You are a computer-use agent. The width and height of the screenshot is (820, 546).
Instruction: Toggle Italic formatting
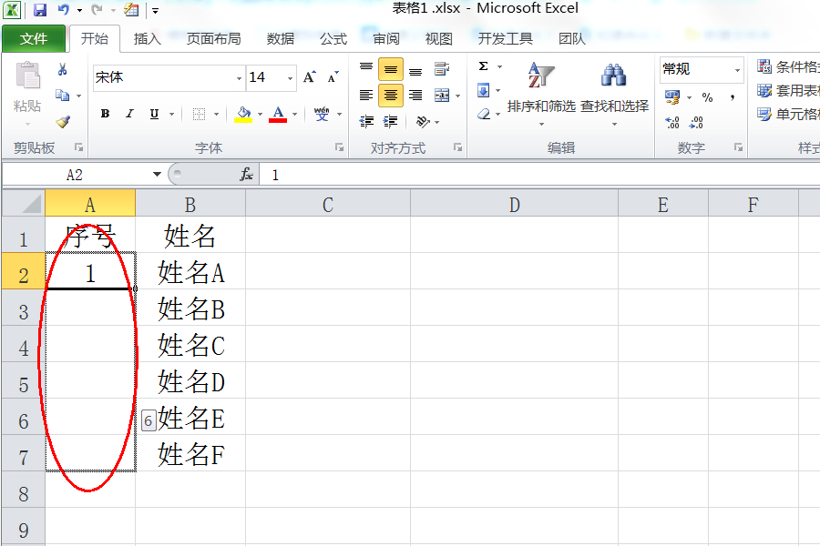click(x=129, y=114)
